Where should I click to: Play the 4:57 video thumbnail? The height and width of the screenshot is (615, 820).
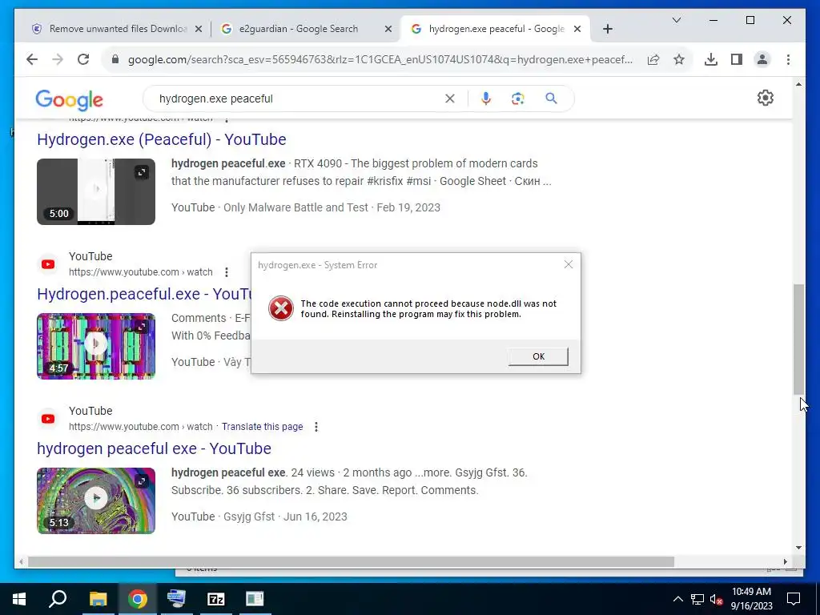coord(96,346)
